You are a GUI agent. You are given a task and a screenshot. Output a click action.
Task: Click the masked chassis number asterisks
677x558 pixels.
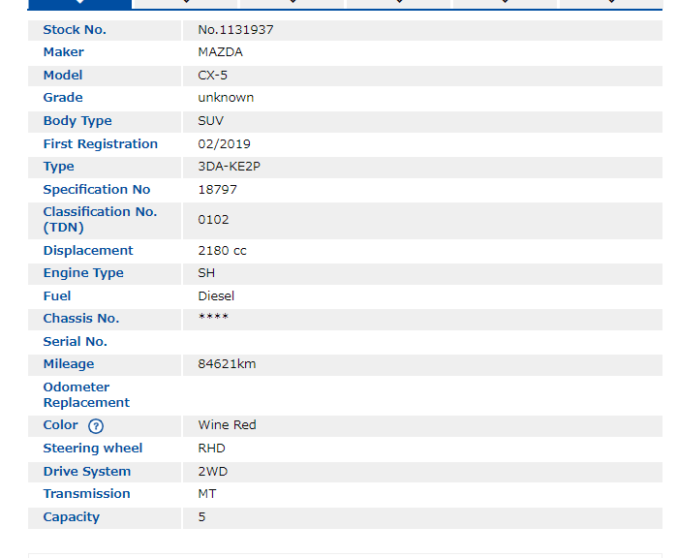pyautogui.click(x=213, y=319)
